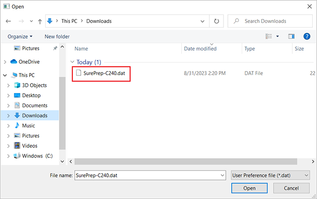Collapse the This PC tree node
This screenshot has height=199, width=317.
pos(5,75)
